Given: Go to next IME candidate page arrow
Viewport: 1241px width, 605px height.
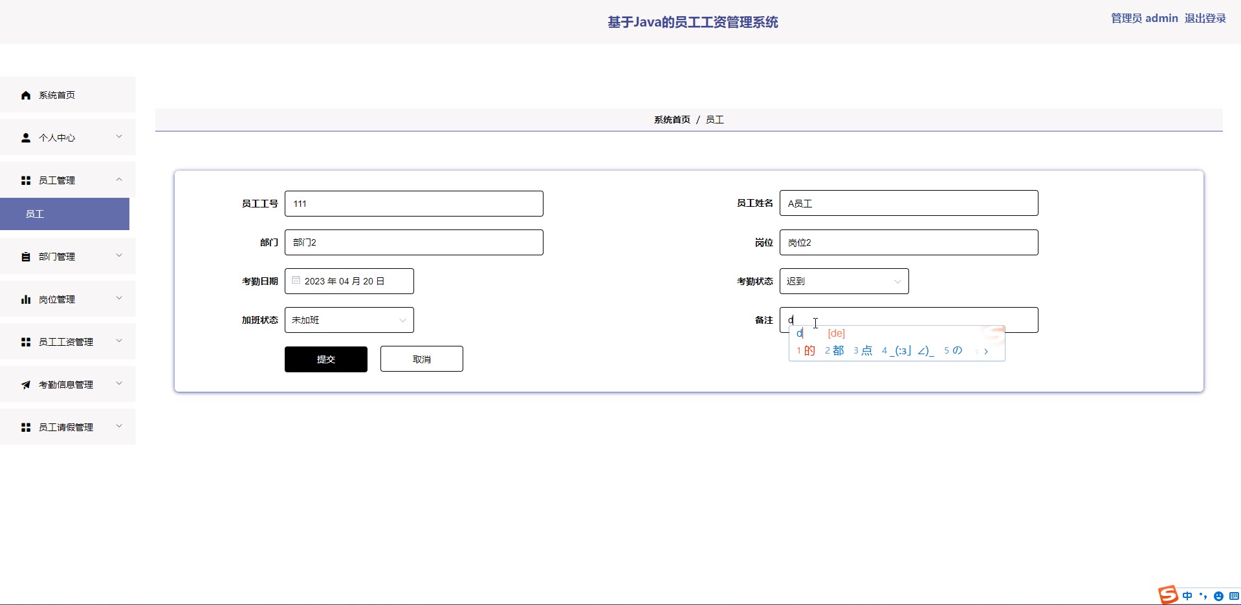Looking at the screenshot, I should click(986, 352).
